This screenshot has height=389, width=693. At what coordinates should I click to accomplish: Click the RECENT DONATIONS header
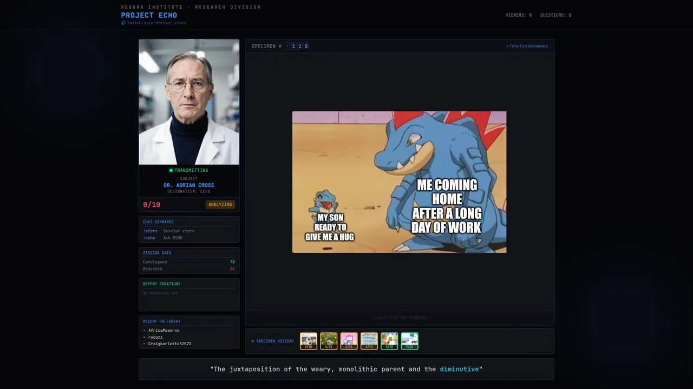coord(162,284)
